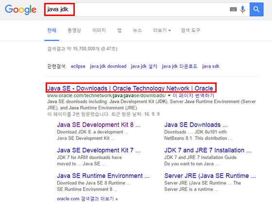Click related search java jdk download
Viewport: 272px width, 209px height.
[108, 66]
